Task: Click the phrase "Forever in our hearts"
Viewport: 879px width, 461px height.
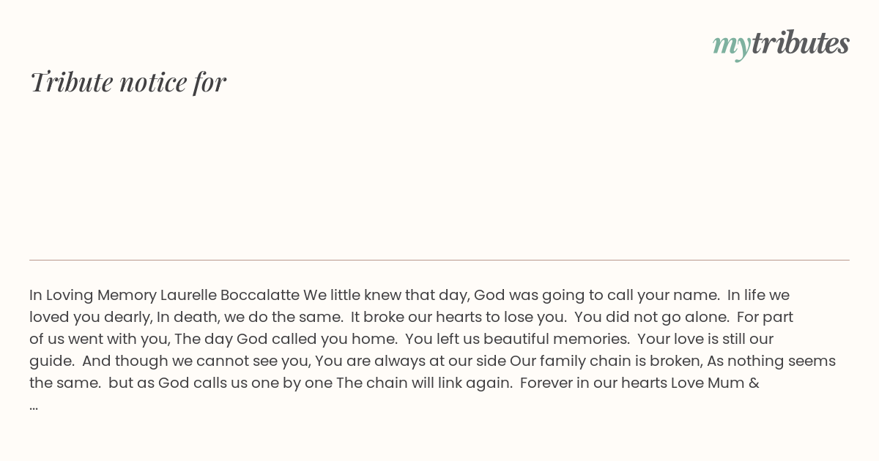Action: point(594,383)
